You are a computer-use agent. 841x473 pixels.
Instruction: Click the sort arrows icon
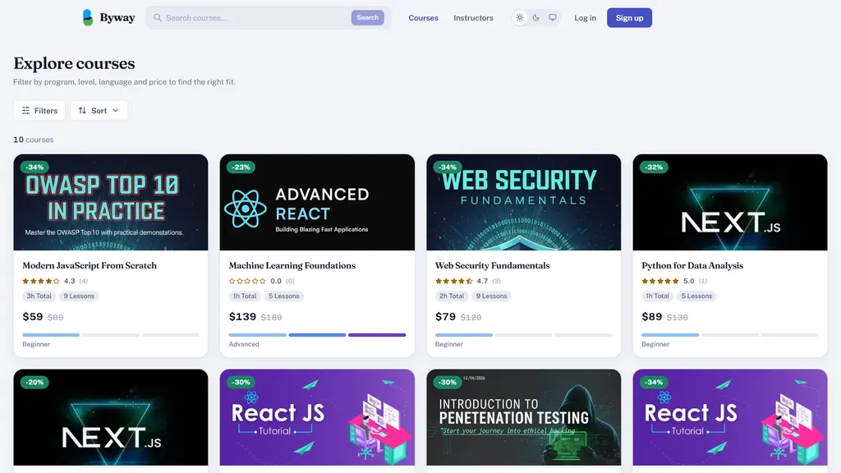coord(82,111)
